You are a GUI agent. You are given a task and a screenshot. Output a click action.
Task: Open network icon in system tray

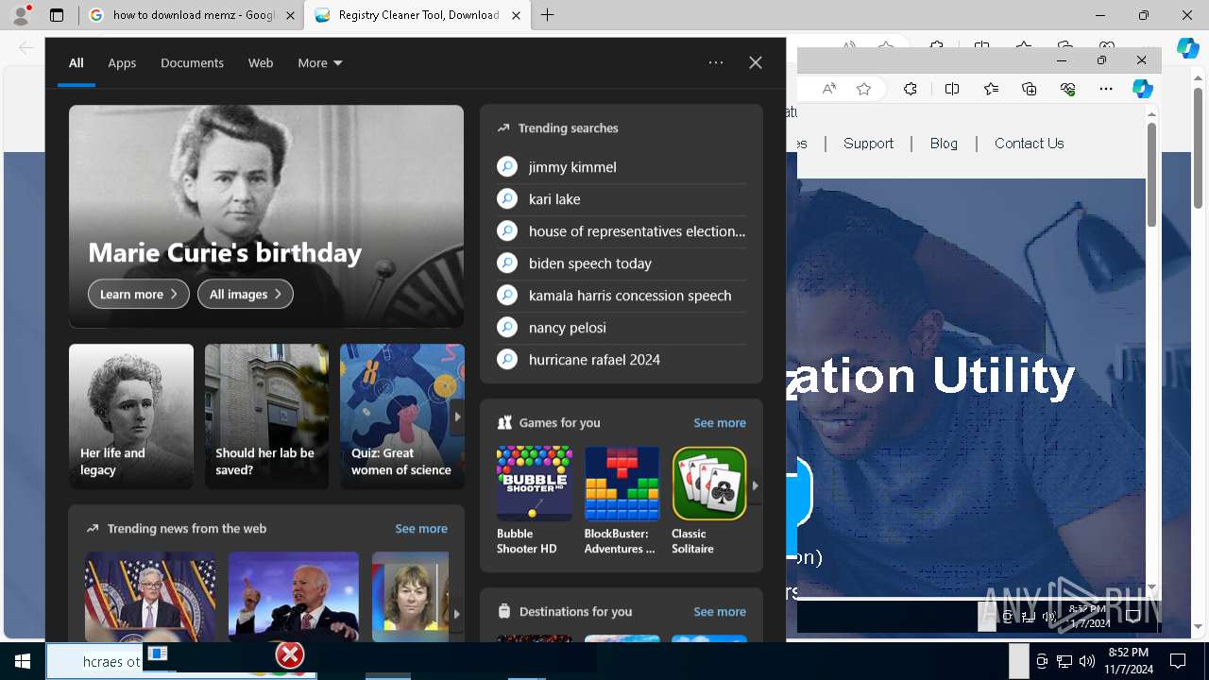(1064, 661)
